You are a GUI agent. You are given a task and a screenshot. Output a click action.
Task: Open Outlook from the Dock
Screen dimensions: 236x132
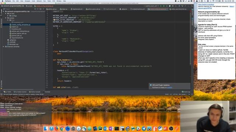[106, 128]
